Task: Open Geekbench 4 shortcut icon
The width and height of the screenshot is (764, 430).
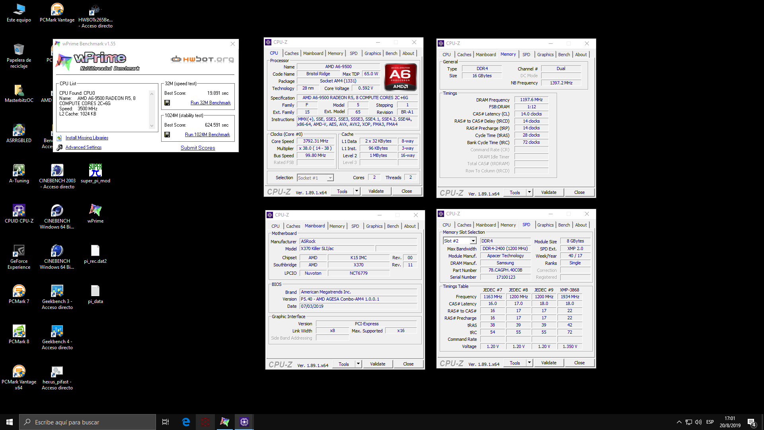Action: coord(57,338)
